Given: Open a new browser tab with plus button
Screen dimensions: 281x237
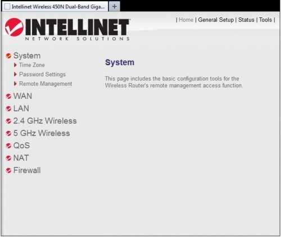Looking at the screenshot, I should tap(114, 6).
